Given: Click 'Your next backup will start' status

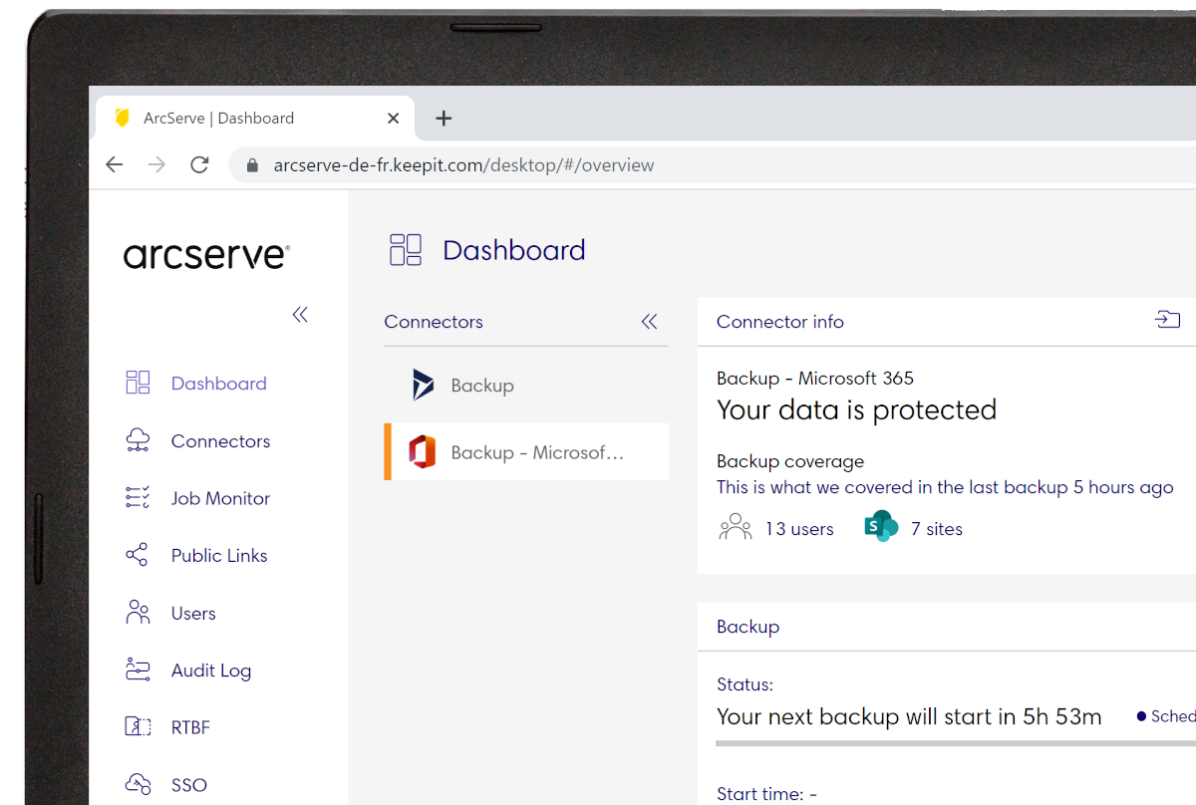Looking at the screenshot, I should coord(909,716).
